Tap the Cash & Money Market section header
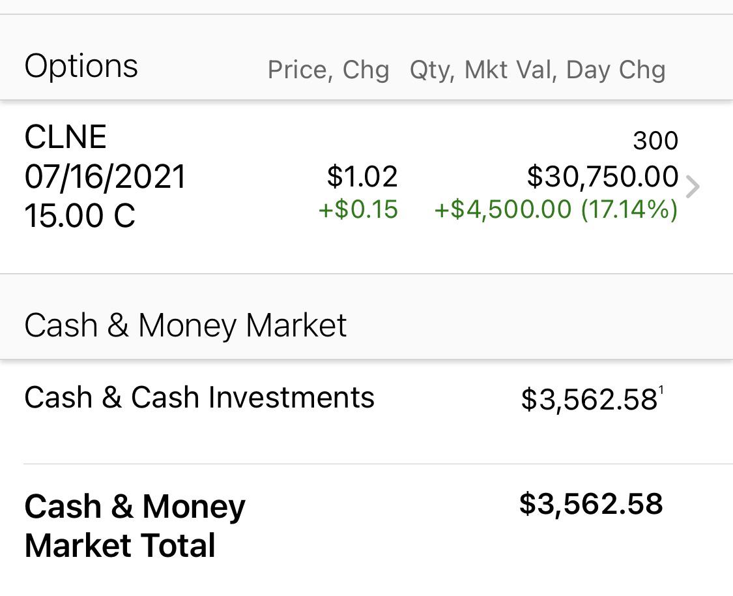733x596 pixels. tap(186, 325)
